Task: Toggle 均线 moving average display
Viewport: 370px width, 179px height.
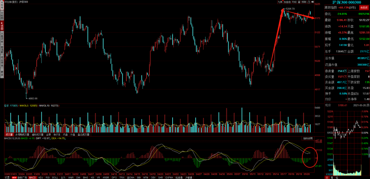Action: tap(294, 2)
